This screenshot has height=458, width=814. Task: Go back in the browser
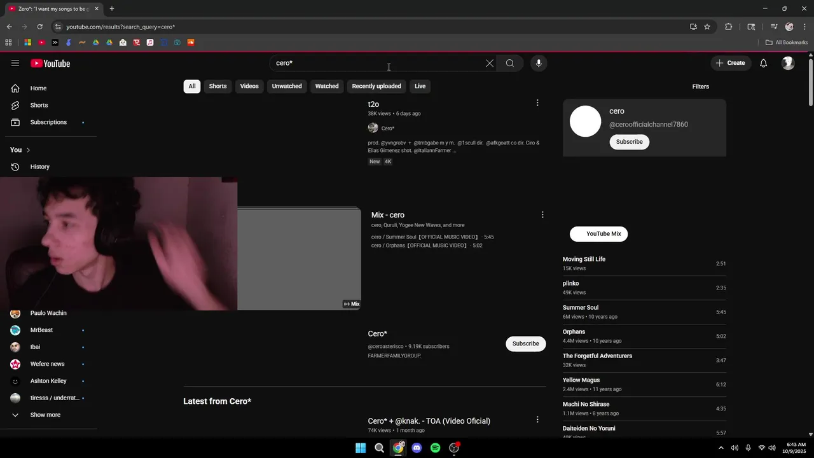pos(9,27)
